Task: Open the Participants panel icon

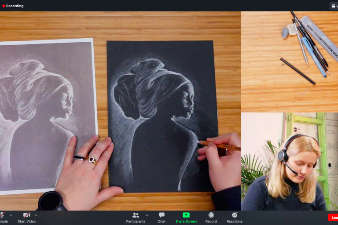Action: pos(136,215)
